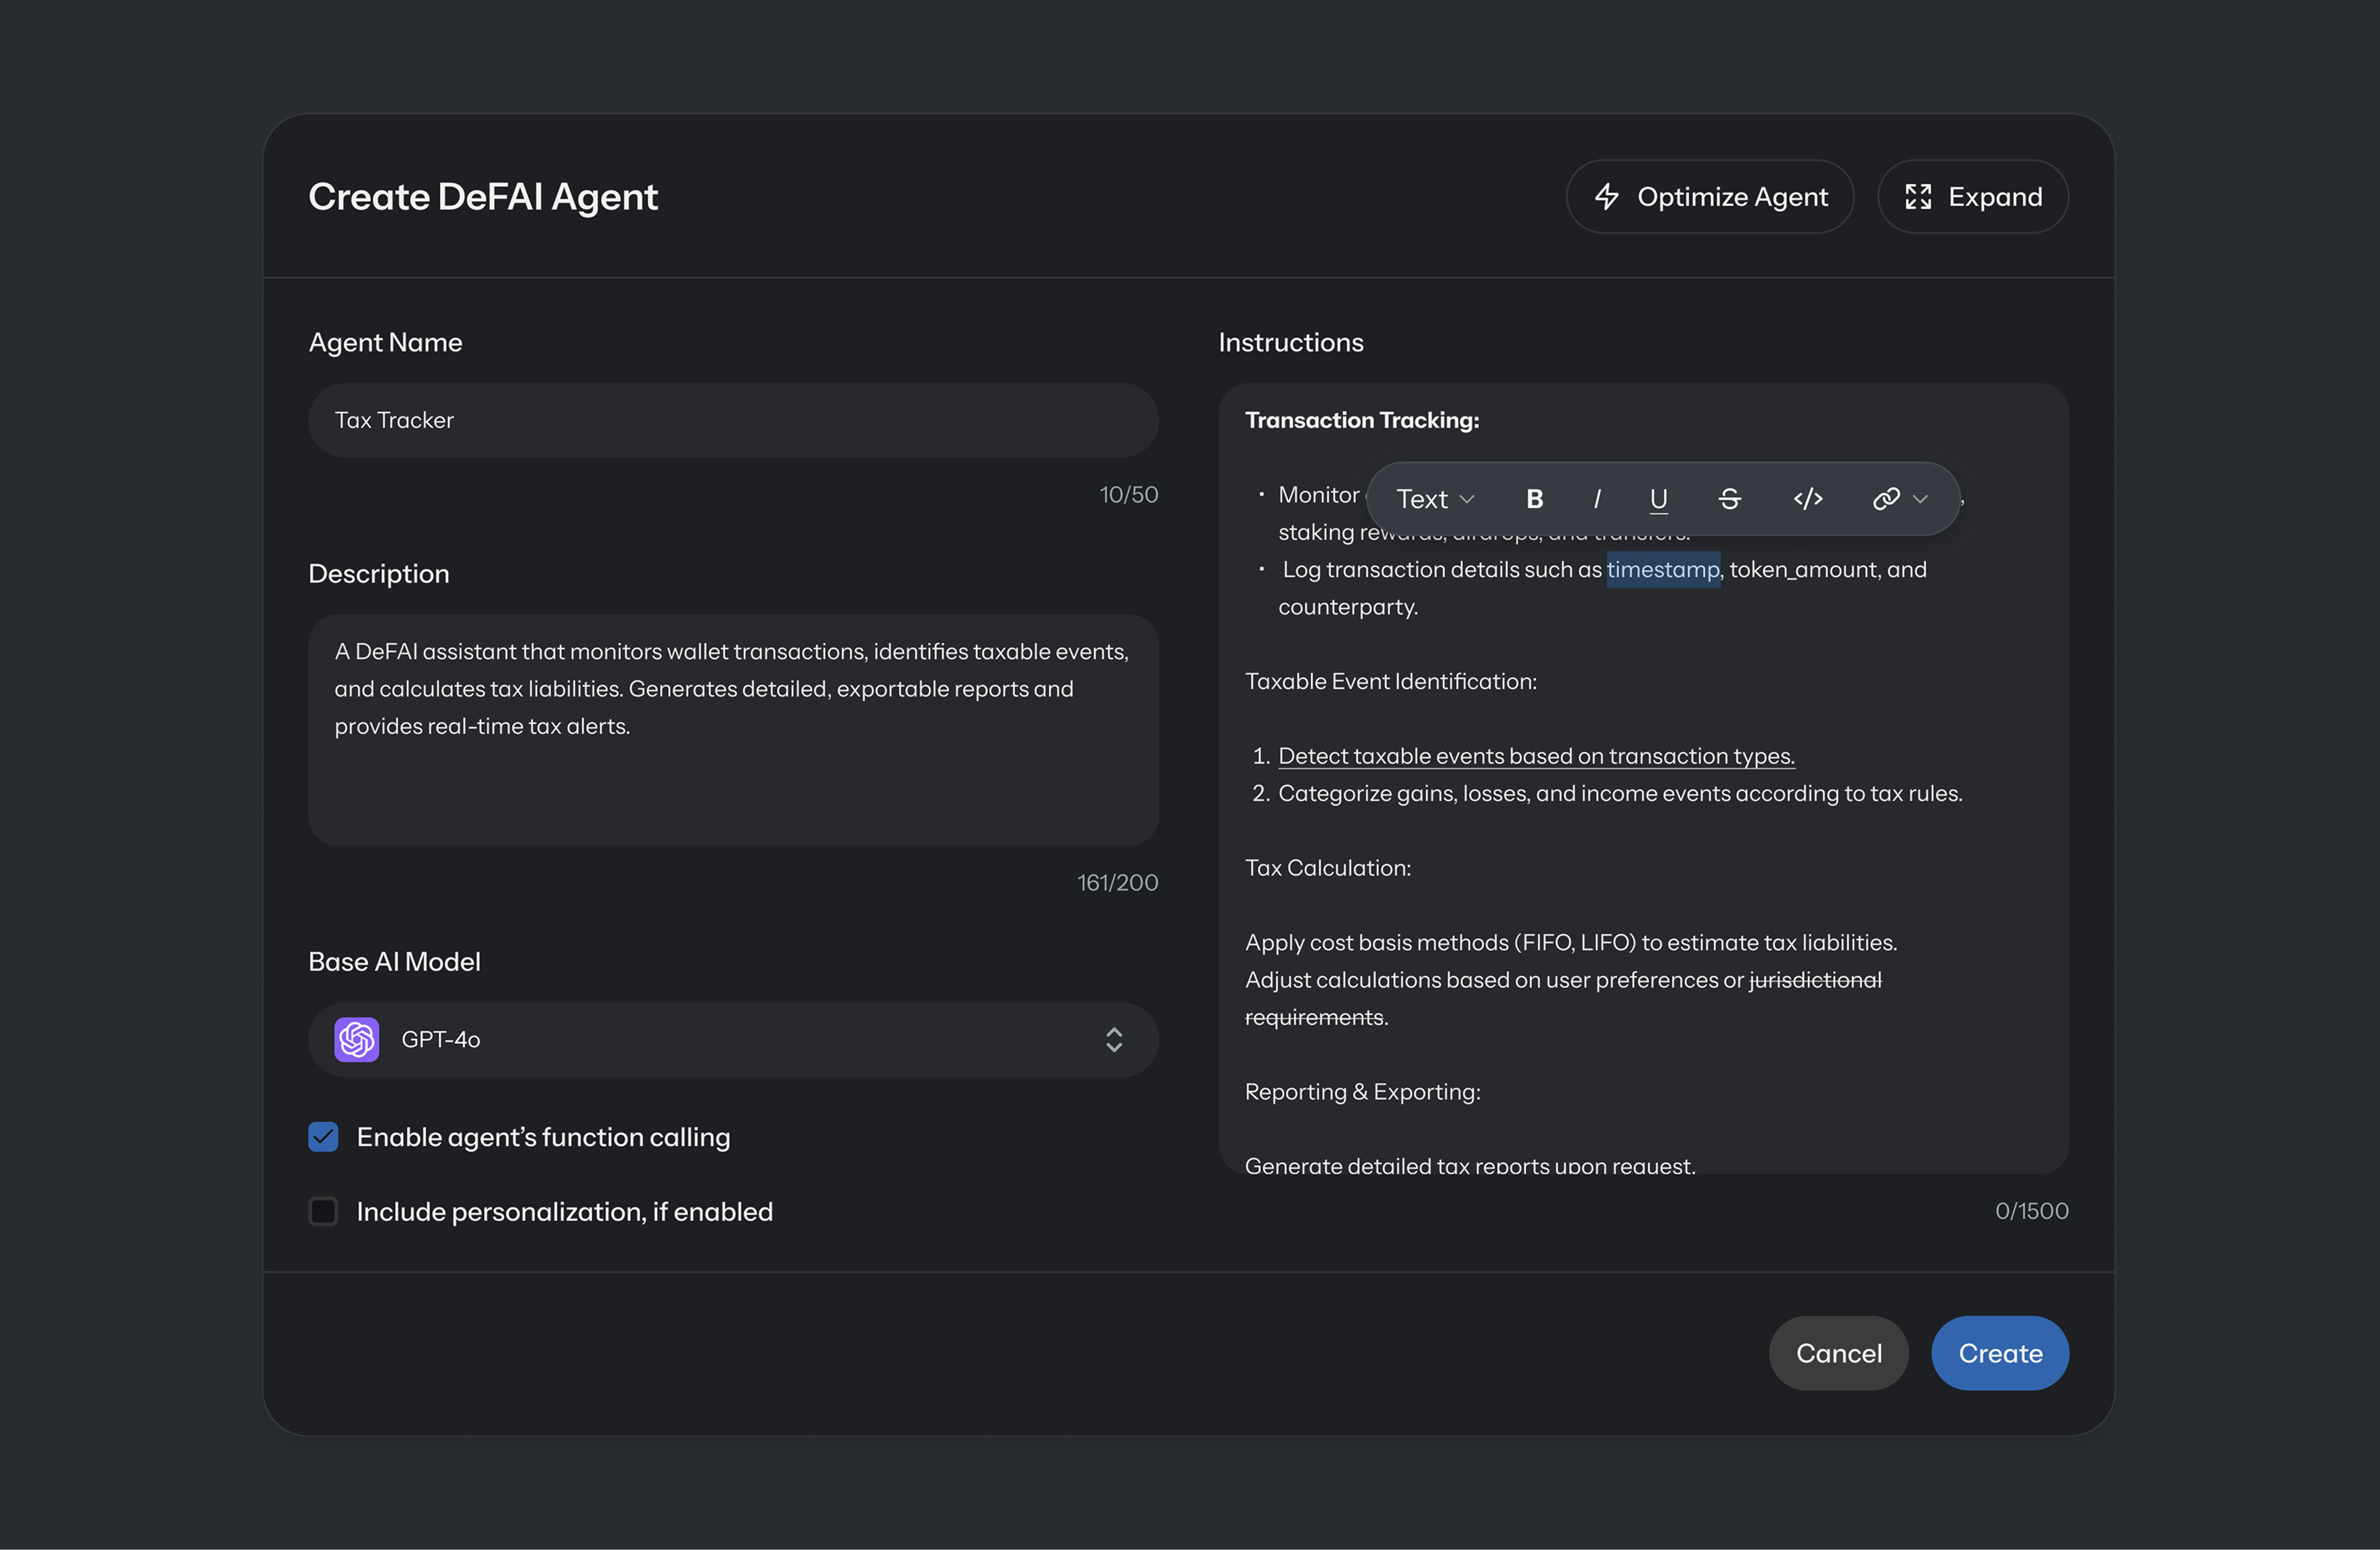Click the "Create DeFAI Agent" title

tap(483, 197)
